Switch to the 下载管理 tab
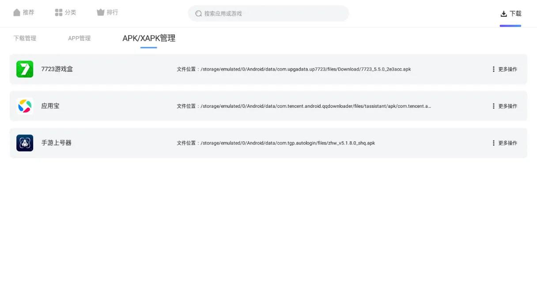537x302 pixels. [25, 38]
